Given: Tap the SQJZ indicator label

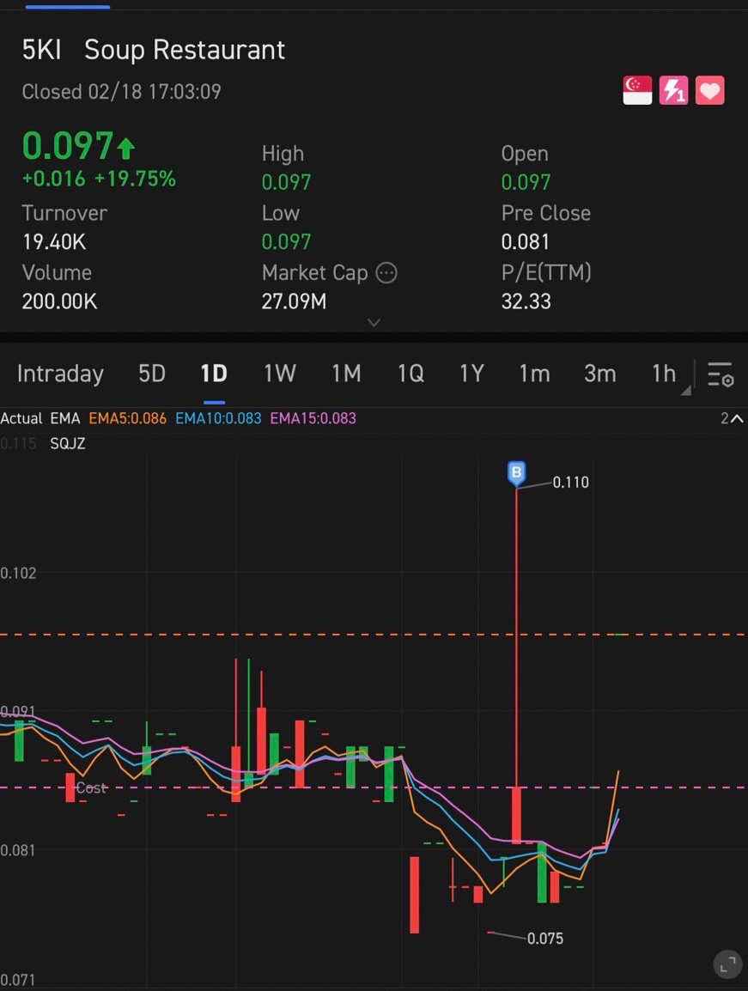Looking at the screenshot, I should (x=68, y=443).
